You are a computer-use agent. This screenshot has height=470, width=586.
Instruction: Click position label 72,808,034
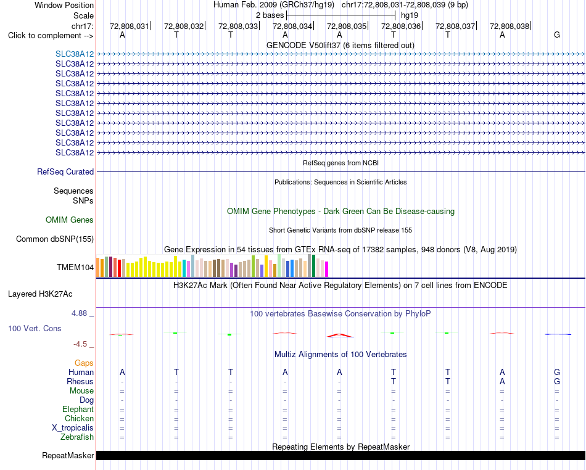click(x=292, y=26)
